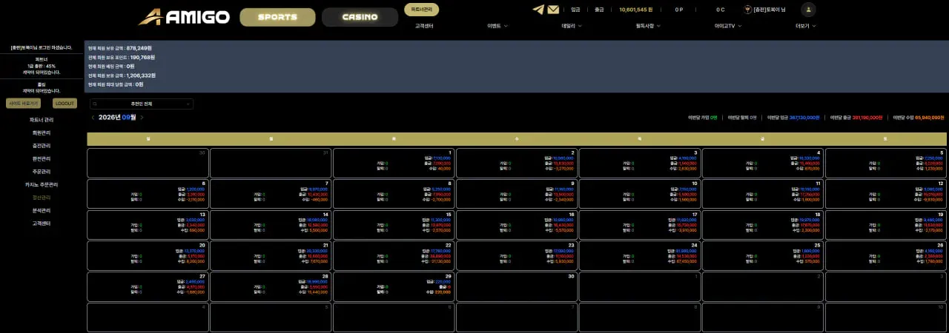Select calendar day 17 cell
Screen dimensions: 949x333
point(639,225)
